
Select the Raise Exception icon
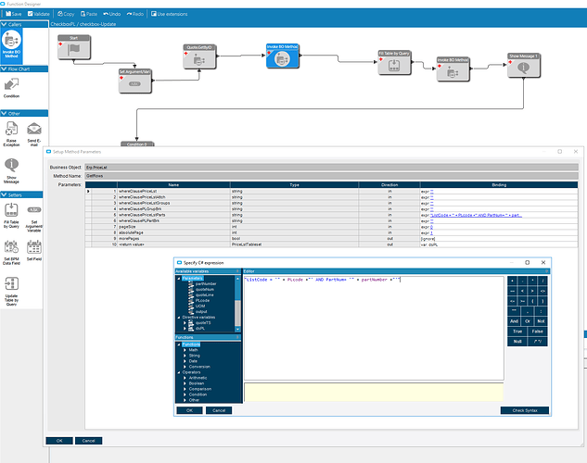click(x=11, y=133)
